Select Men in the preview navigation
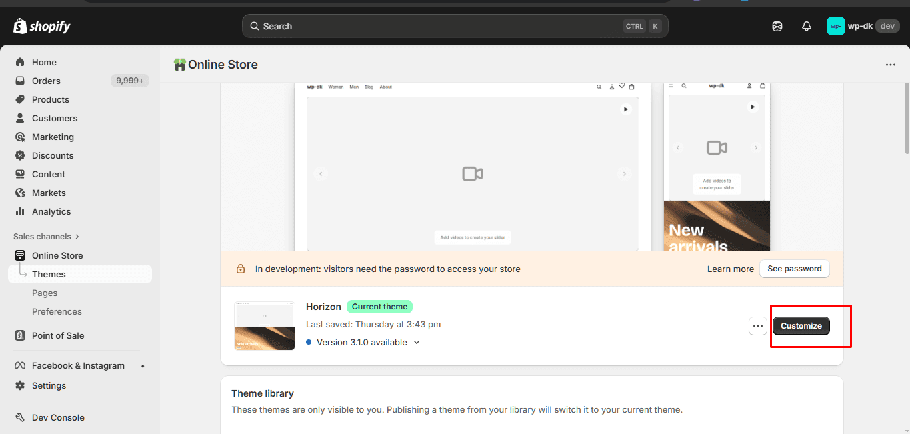 tap(354, 87)
